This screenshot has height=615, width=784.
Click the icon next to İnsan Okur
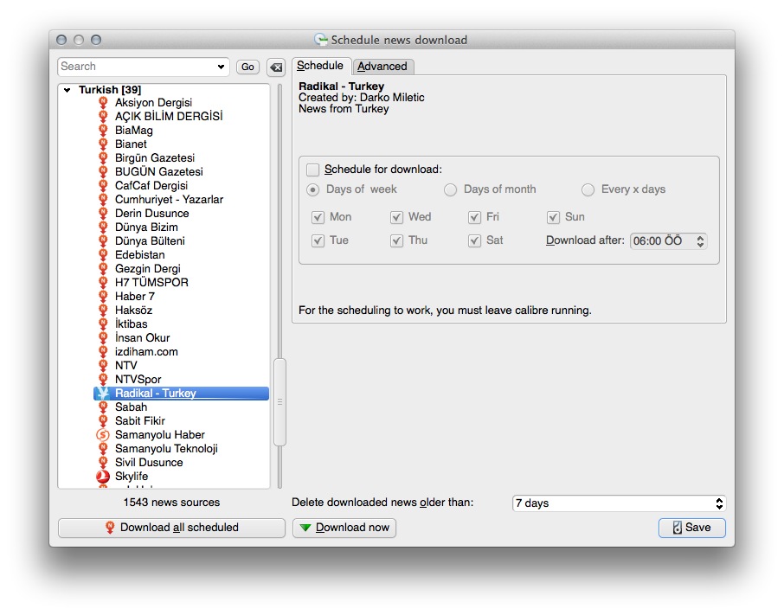[x=103, y=337]
